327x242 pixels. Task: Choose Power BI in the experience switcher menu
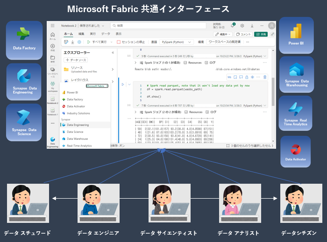85,92
